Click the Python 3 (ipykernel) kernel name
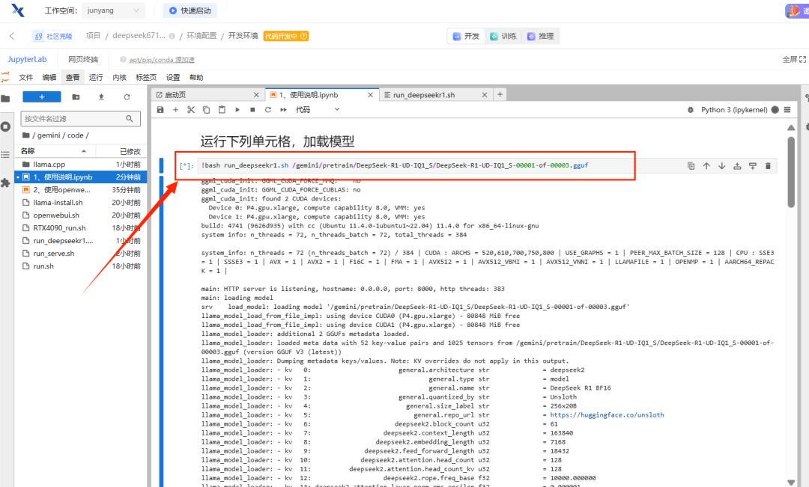 (x=733, y=110)
